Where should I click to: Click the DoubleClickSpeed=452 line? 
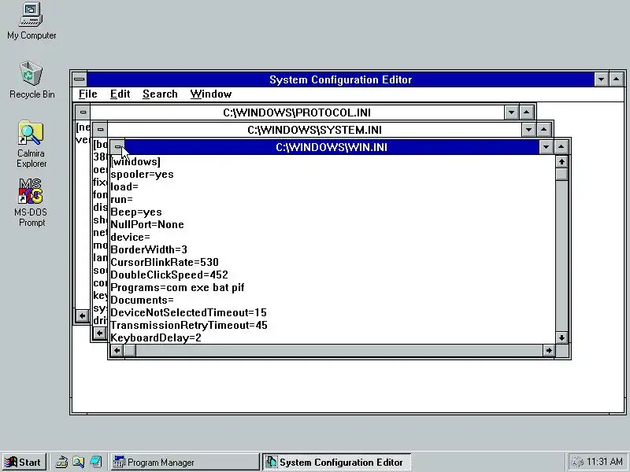tap(169, 275)
